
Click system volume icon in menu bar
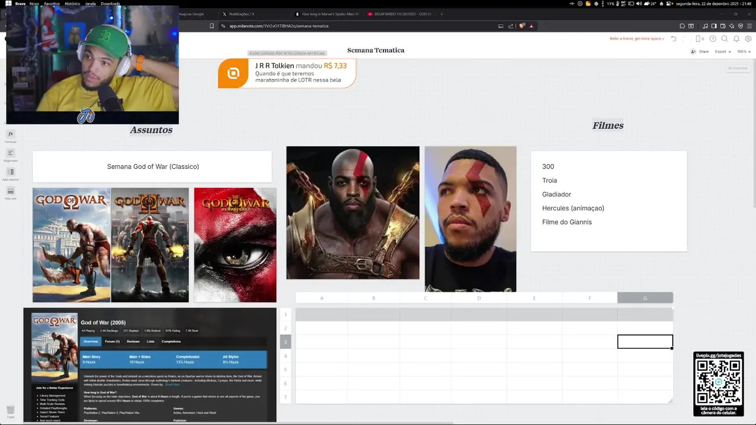click(x=638, y=4)
